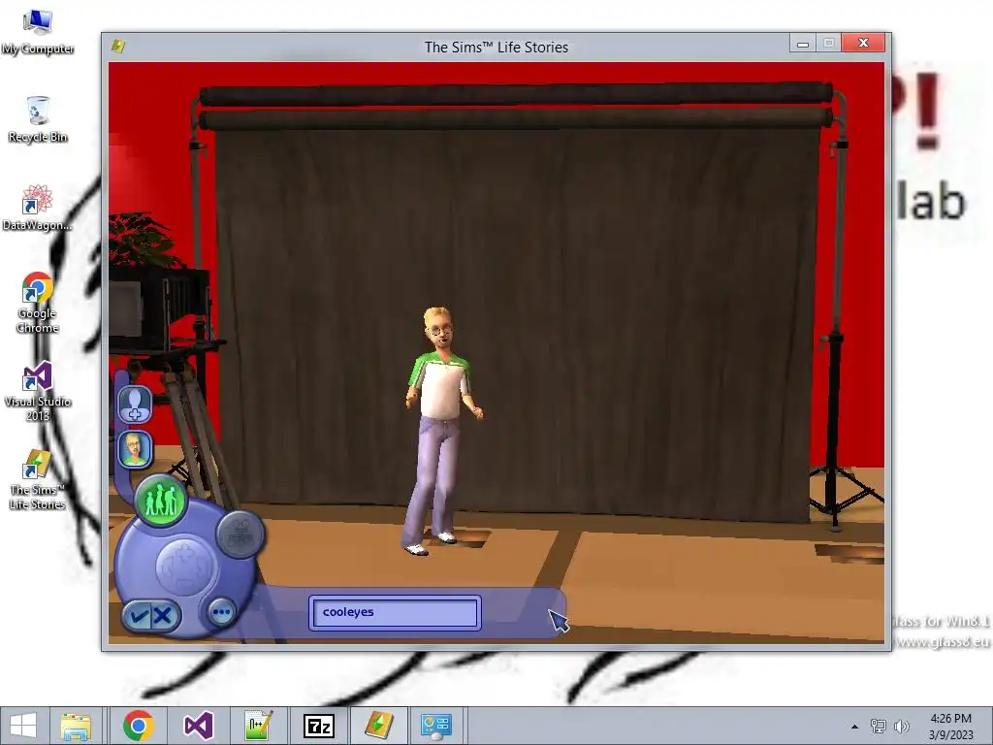The image size is (993, 745).
Task: Open the clock showing 4:26 PM
Action: tap(950, 726)
